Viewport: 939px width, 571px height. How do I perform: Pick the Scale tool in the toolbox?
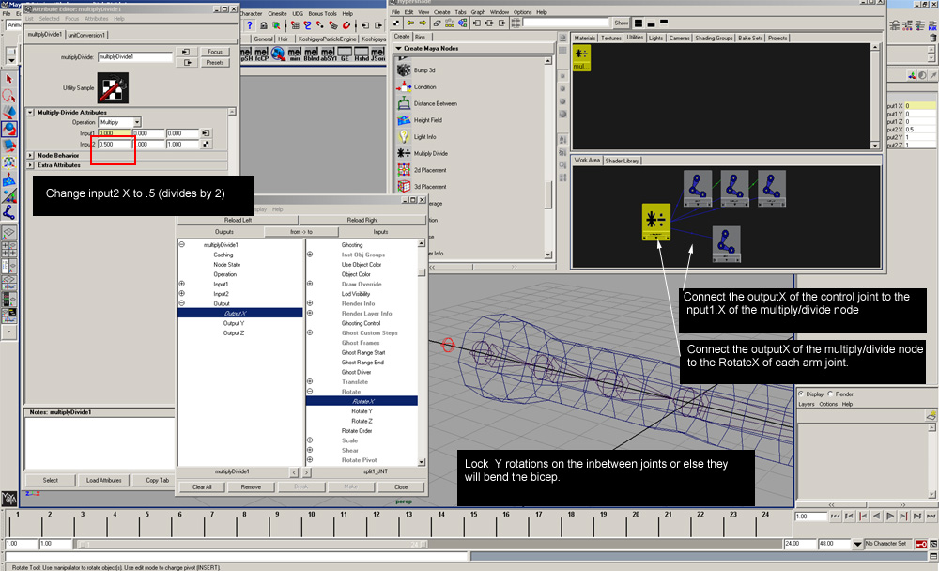click(9, 146)
